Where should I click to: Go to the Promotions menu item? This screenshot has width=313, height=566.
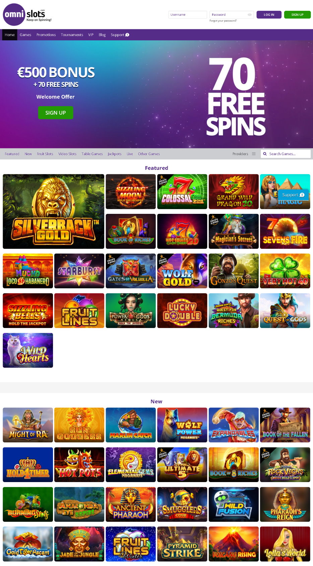[x=46, y=35]
